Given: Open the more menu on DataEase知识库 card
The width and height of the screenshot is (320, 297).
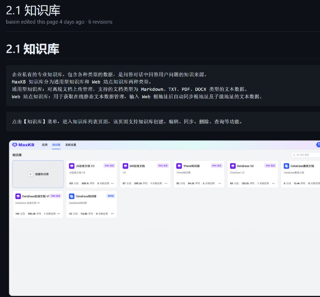Looking at the screenshot, I should tap(112, 214).
